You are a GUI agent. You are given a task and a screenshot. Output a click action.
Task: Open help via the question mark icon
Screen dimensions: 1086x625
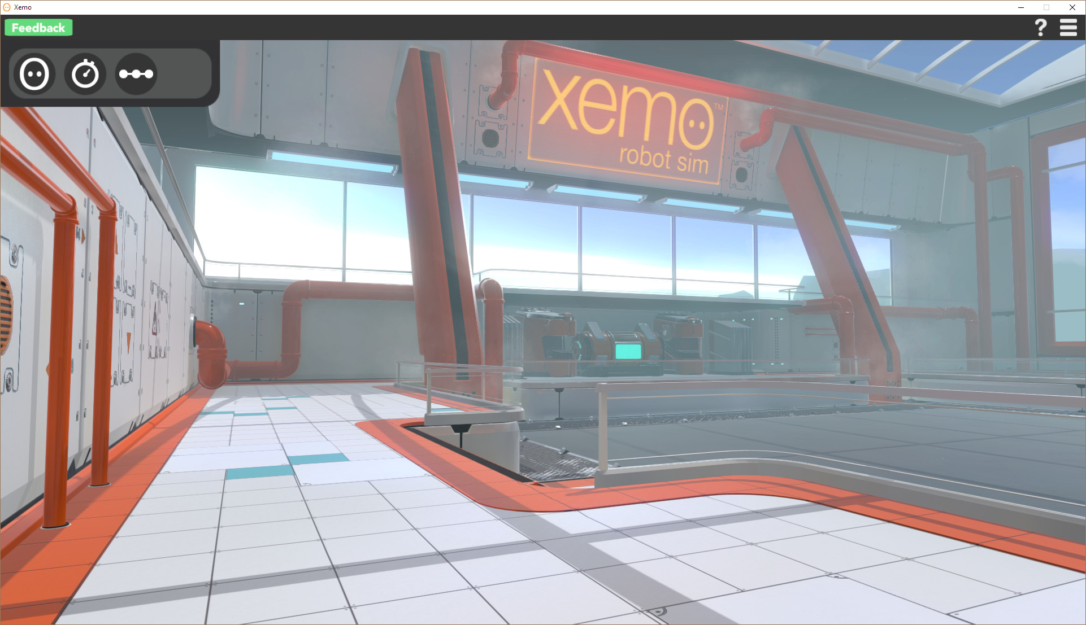(1040, 27)
